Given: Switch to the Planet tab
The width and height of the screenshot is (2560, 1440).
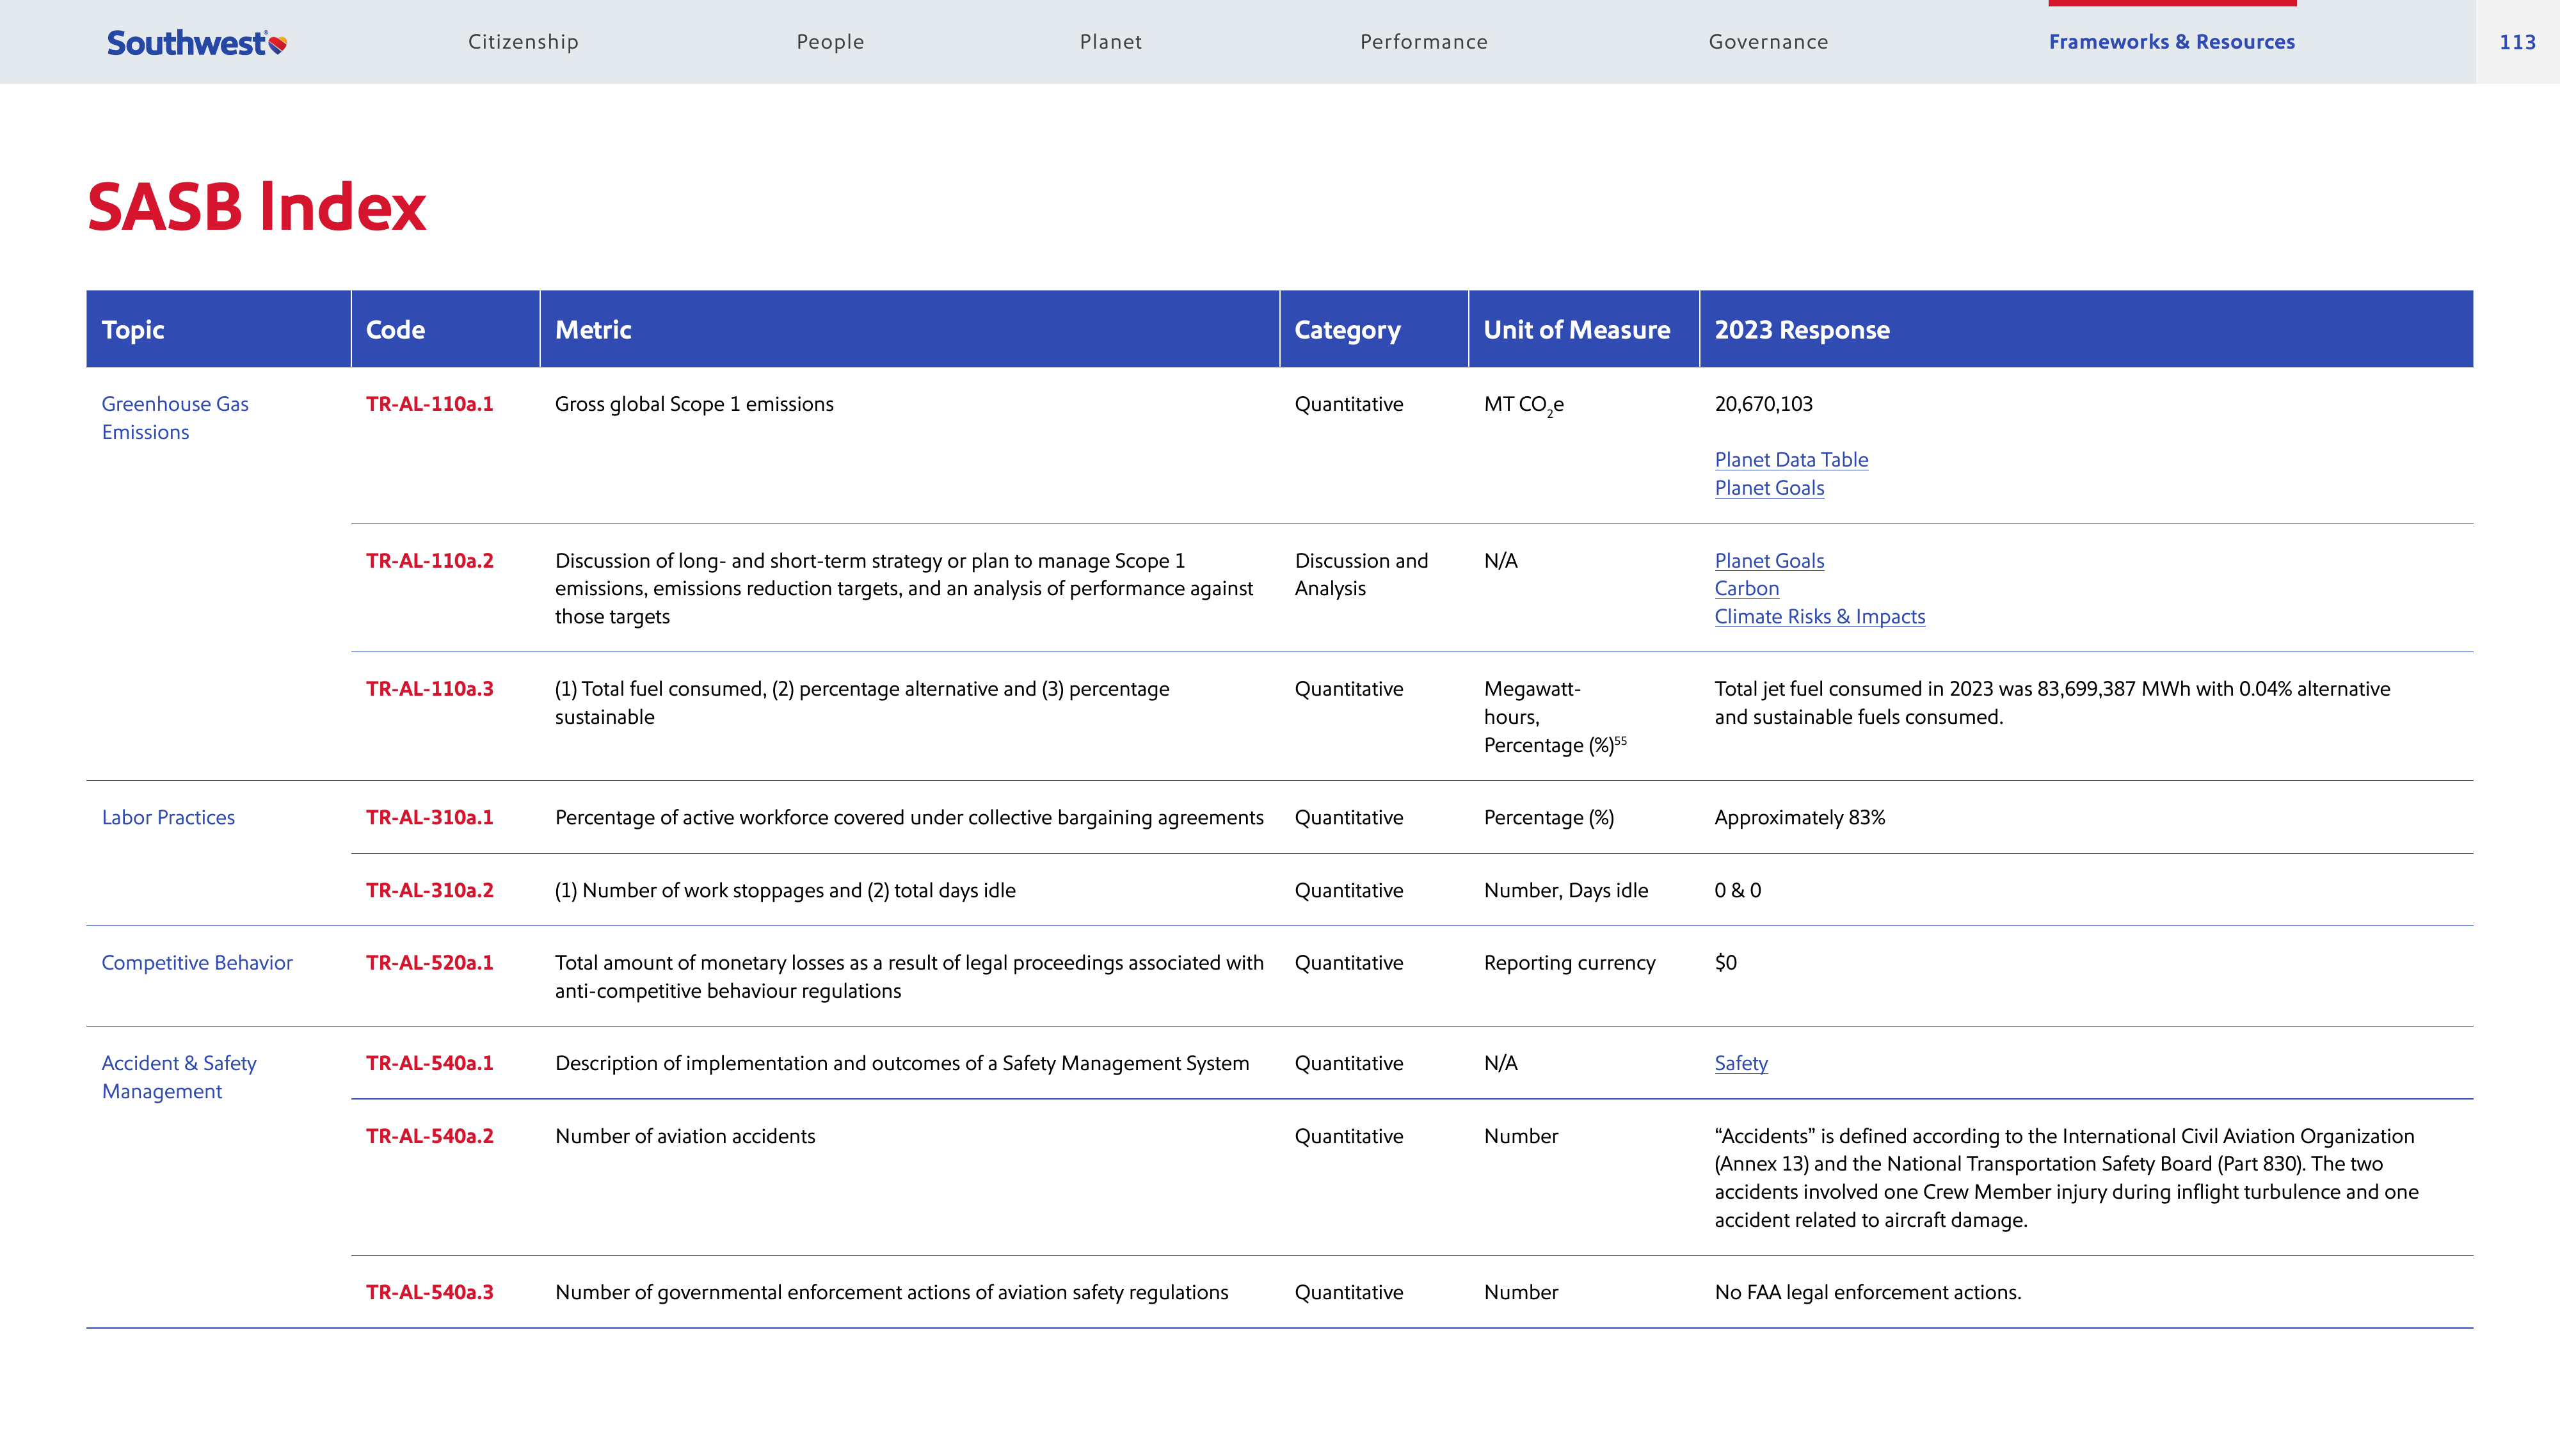Looking at the screenshot, I should pos(1111,42).
